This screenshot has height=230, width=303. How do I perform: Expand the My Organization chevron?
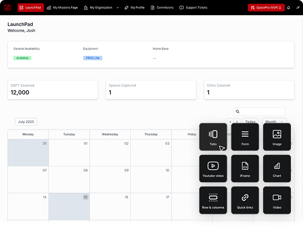[118, 8]
